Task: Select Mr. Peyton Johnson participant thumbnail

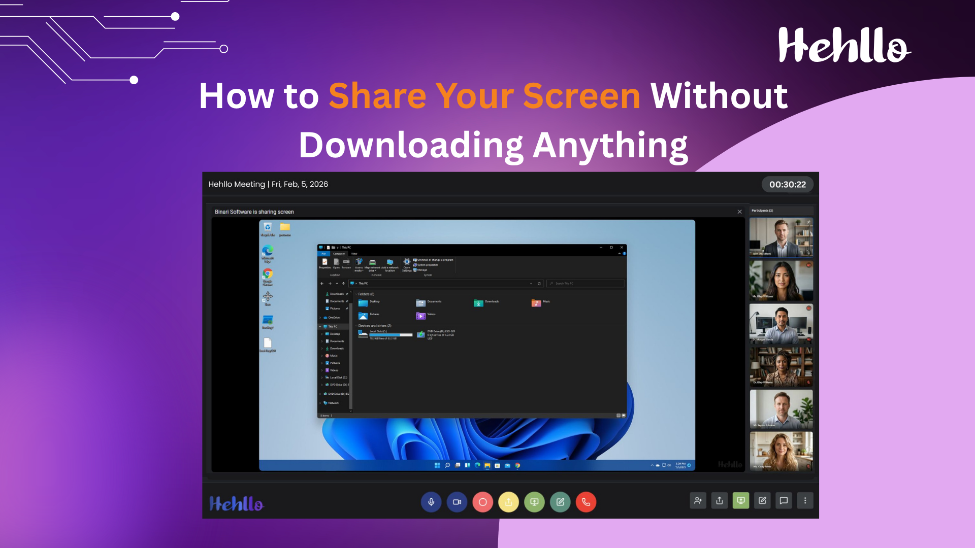Action: tap(781, 409)
